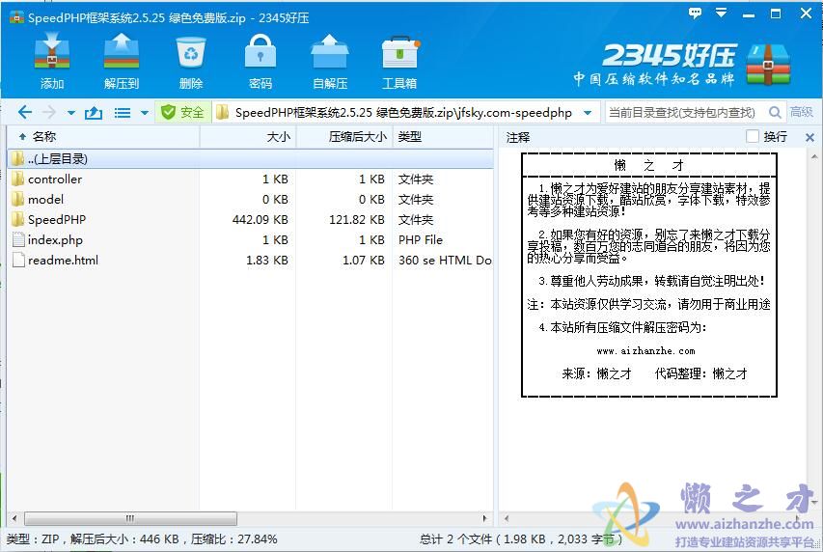Open 高级 advanced search

click(802, 112)
